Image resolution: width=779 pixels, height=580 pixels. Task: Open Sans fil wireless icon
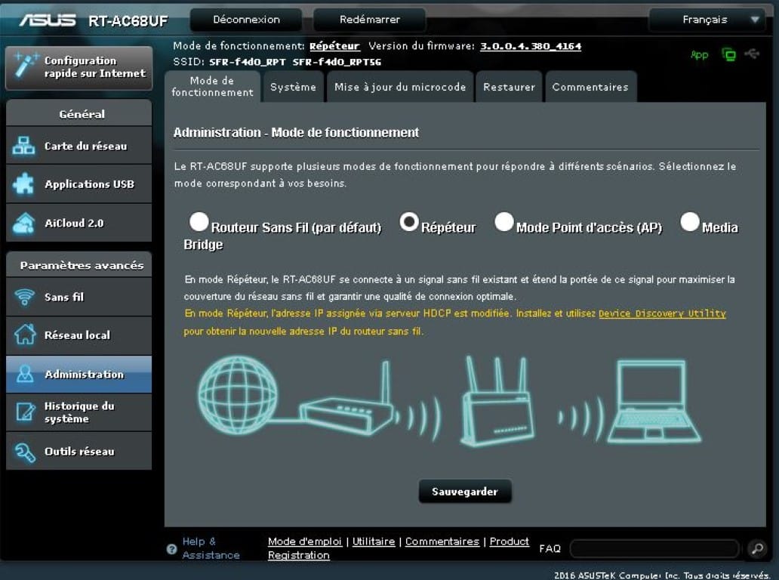(x=24, y=297)
